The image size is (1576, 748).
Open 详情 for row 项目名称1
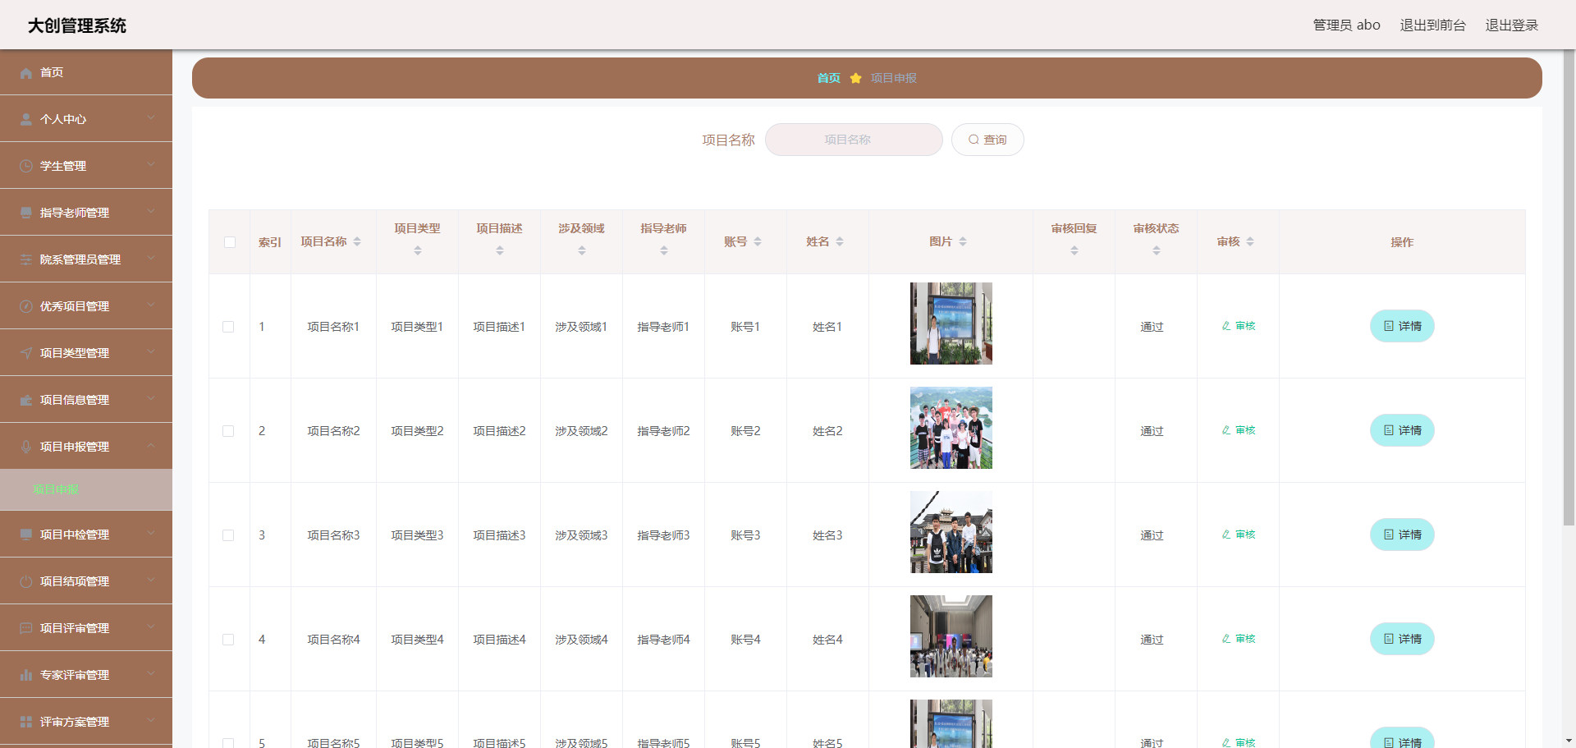tap(1402, 326)
